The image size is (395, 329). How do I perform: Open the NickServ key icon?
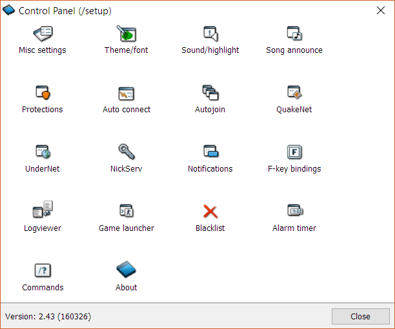[x=127, y=152]
